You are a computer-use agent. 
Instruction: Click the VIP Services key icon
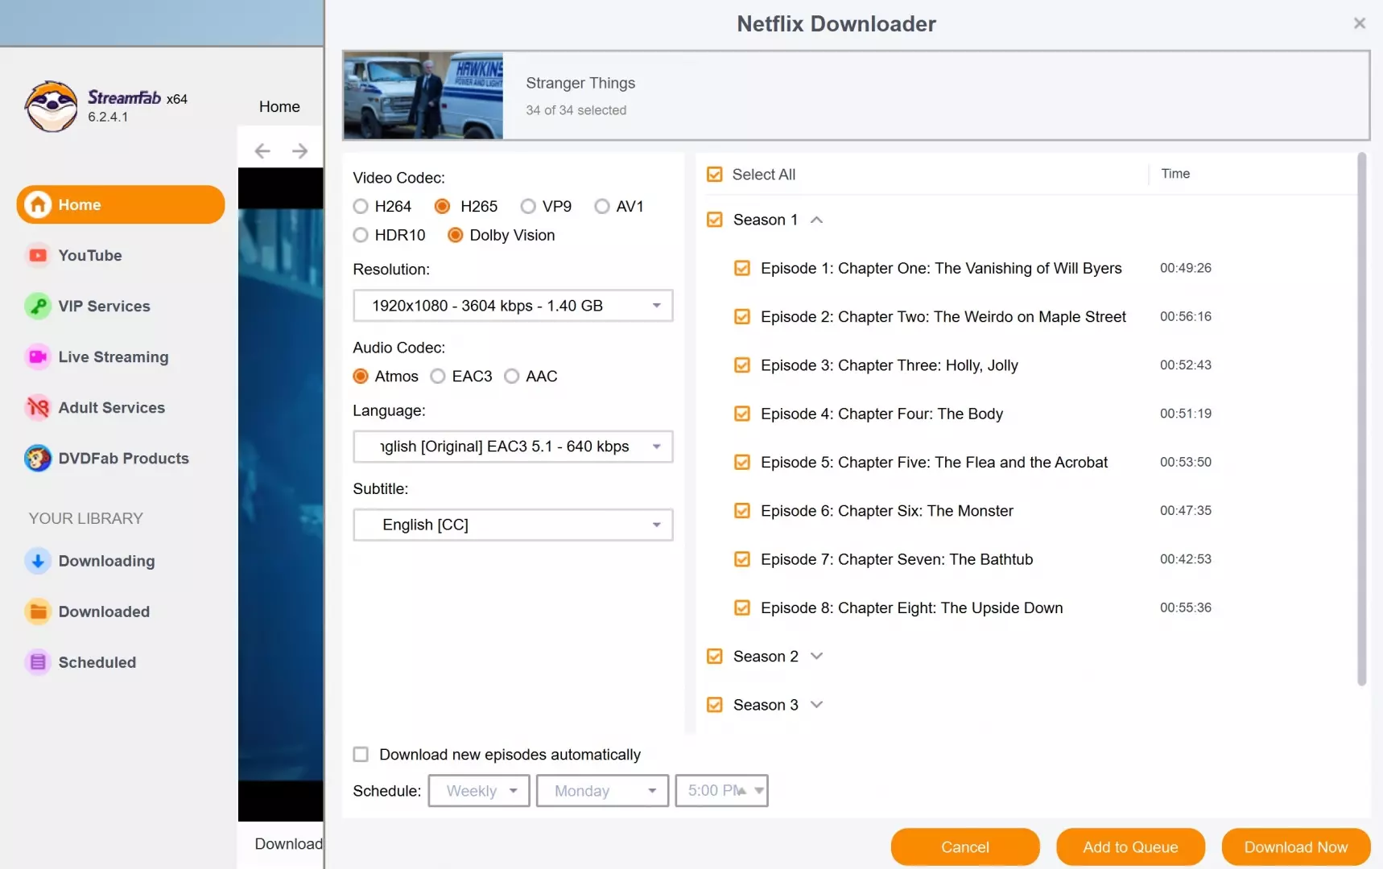pyautogui.click(x=38, y=306)
